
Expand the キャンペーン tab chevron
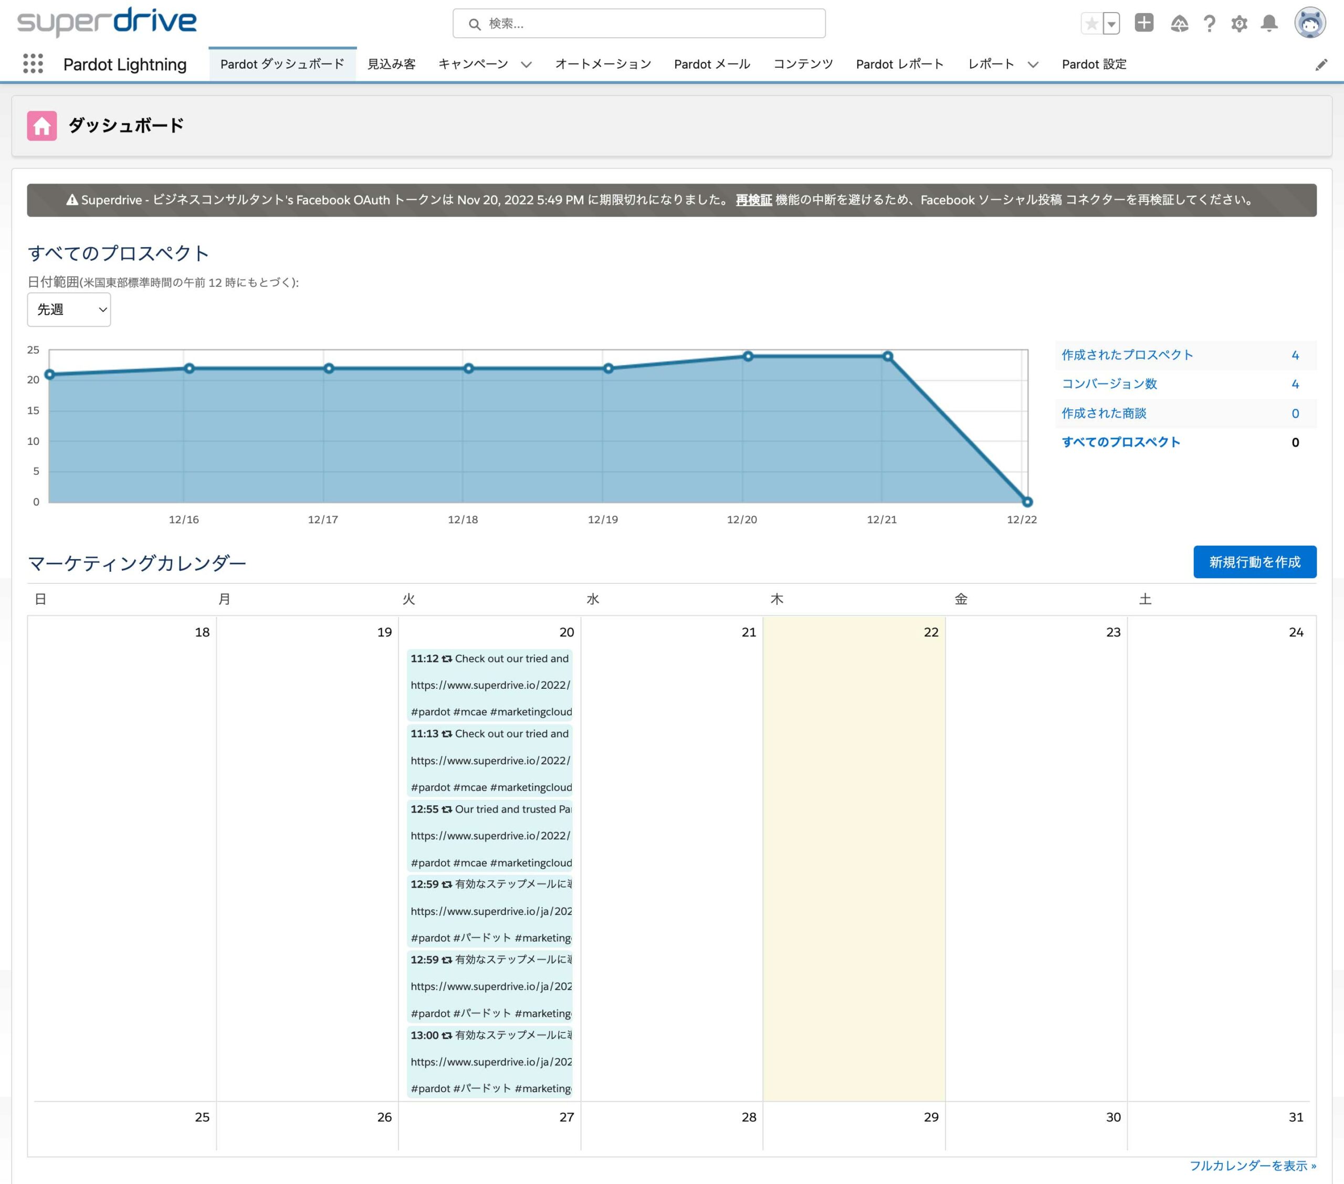[x=526, y=65]
